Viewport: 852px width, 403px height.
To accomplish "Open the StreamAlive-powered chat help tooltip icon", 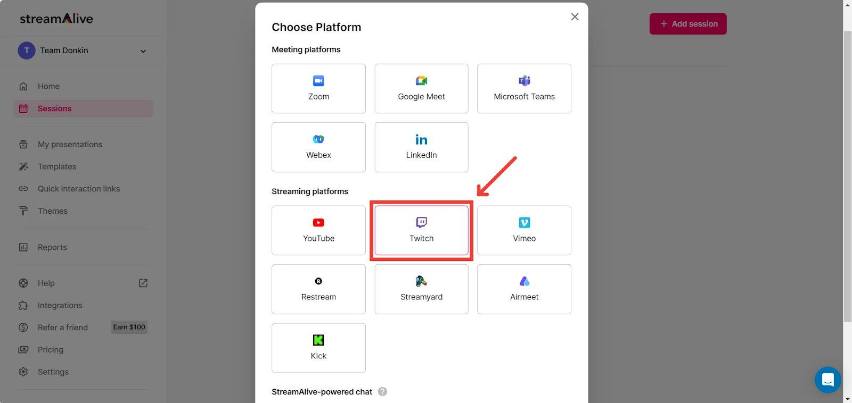I will pos(382,391).
